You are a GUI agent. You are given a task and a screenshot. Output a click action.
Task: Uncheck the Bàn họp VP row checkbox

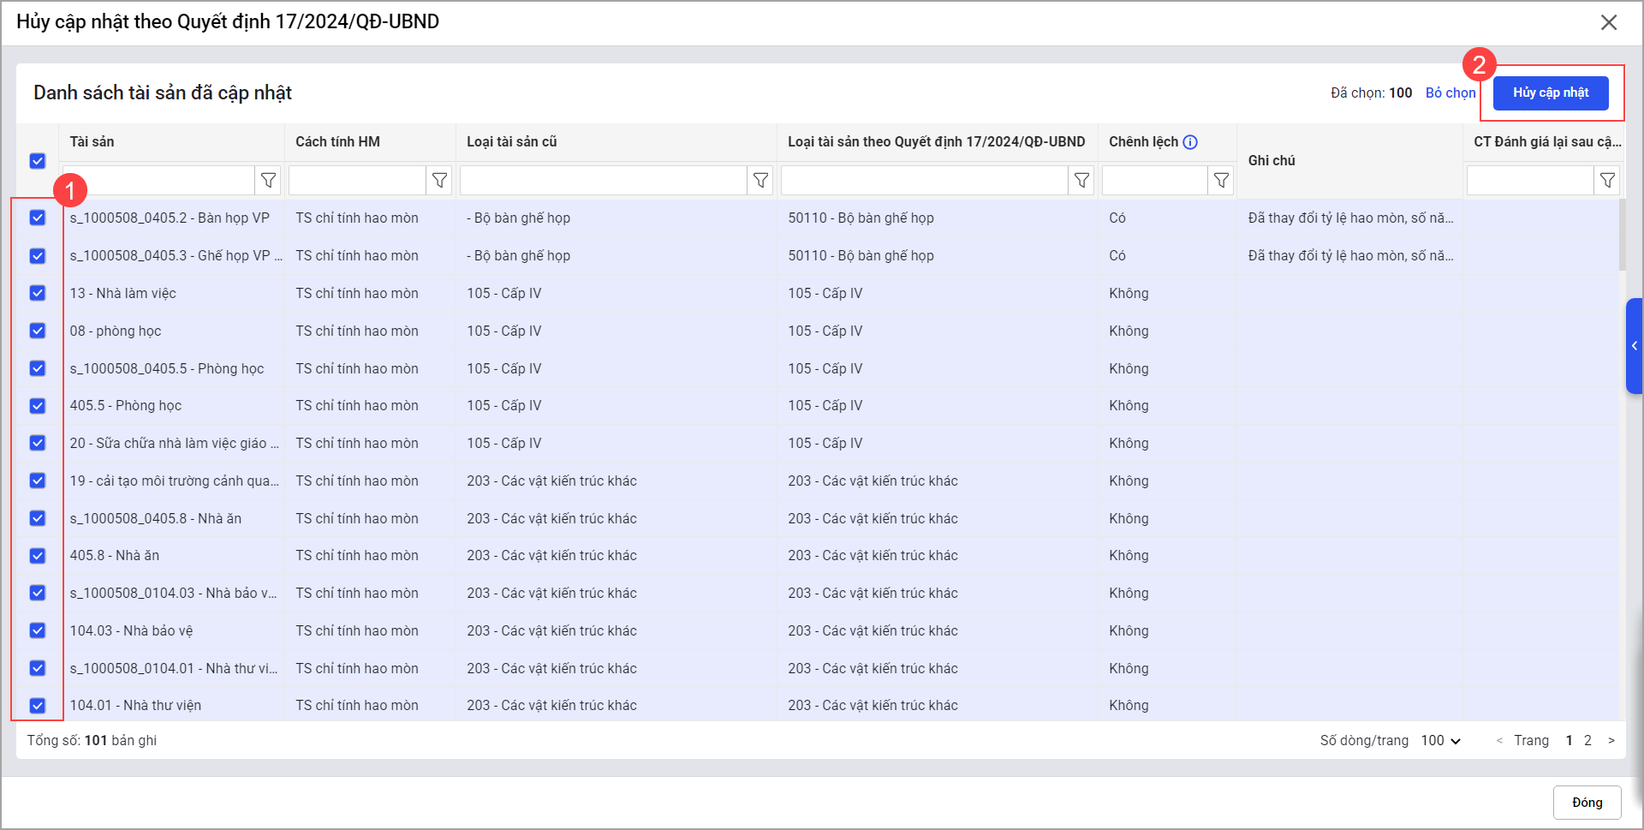(x=38, y=218)
